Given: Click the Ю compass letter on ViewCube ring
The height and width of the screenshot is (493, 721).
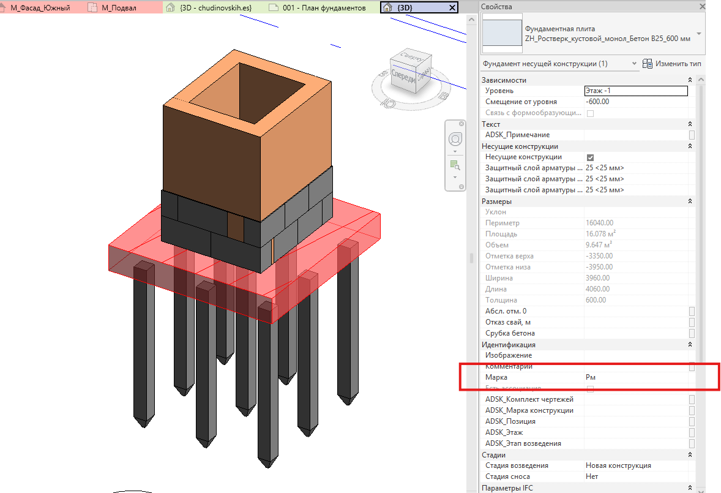Looking at the screenshot, I should 389,103.
